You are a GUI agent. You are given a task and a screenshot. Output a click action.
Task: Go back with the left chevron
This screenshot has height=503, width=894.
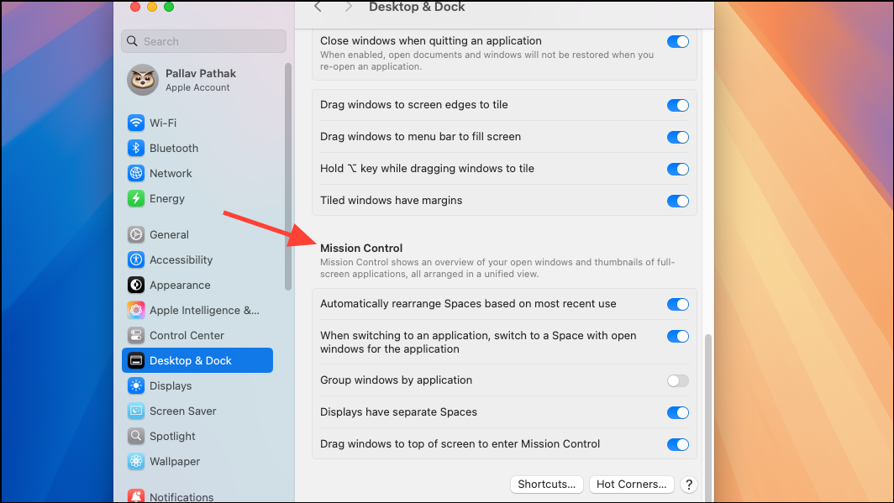pos(318,7)
